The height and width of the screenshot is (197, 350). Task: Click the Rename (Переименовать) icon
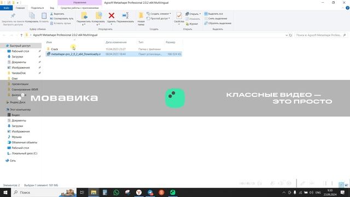point(125,15)
